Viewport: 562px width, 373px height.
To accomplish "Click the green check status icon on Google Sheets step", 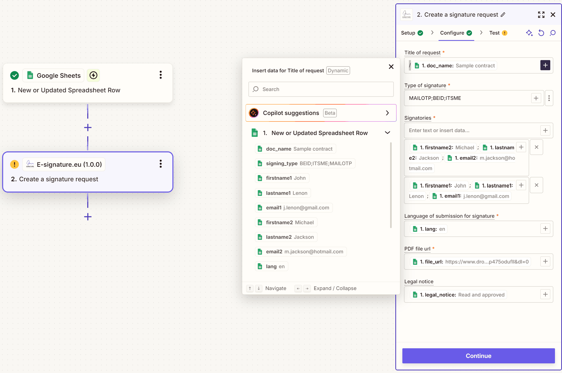I will pos(15,75).
